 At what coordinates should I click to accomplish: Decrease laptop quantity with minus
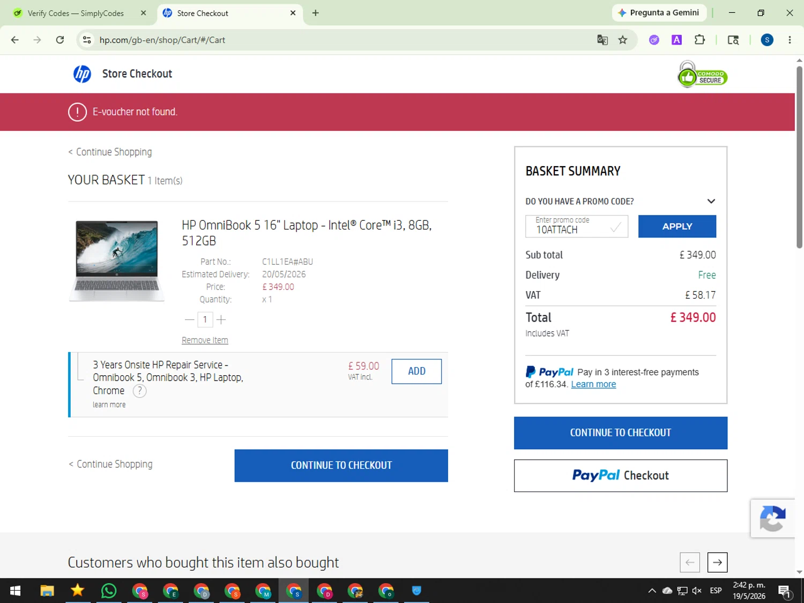(x=189, y=320)
